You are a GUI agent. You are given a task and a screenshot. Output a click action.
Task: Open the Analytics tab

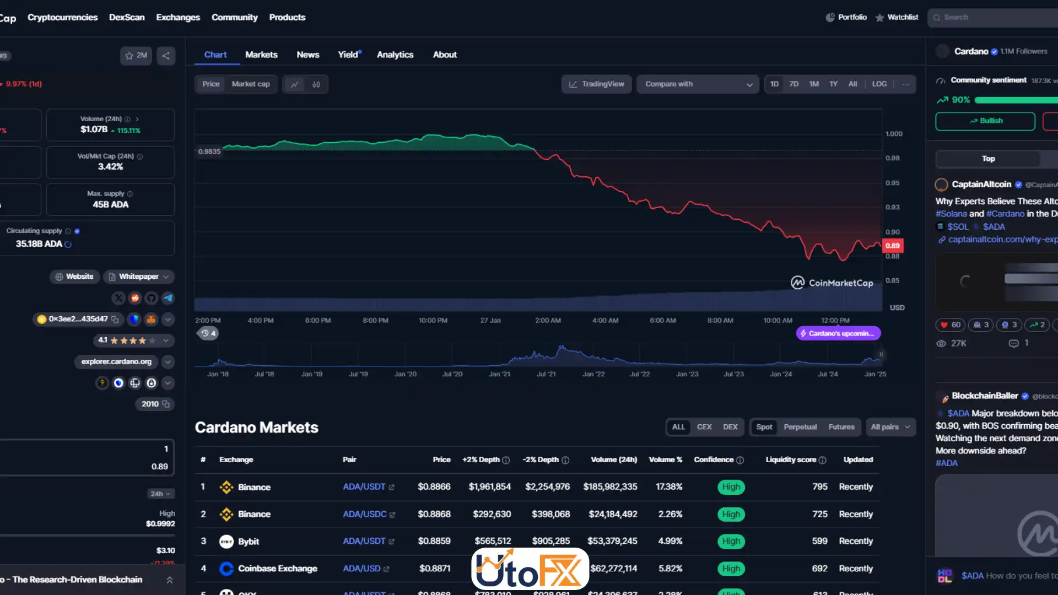coord(395,55)
